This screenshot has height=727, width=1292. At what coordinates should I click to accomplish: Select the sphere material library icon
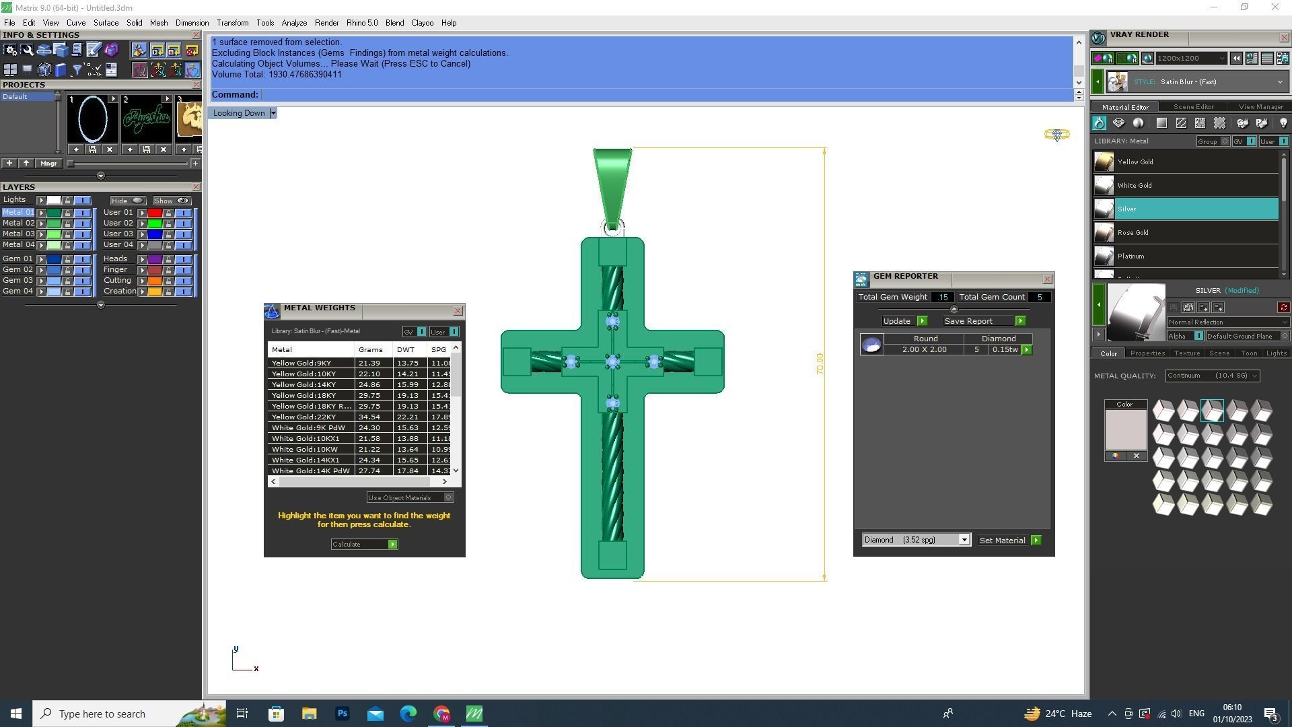coord(1138,123)
